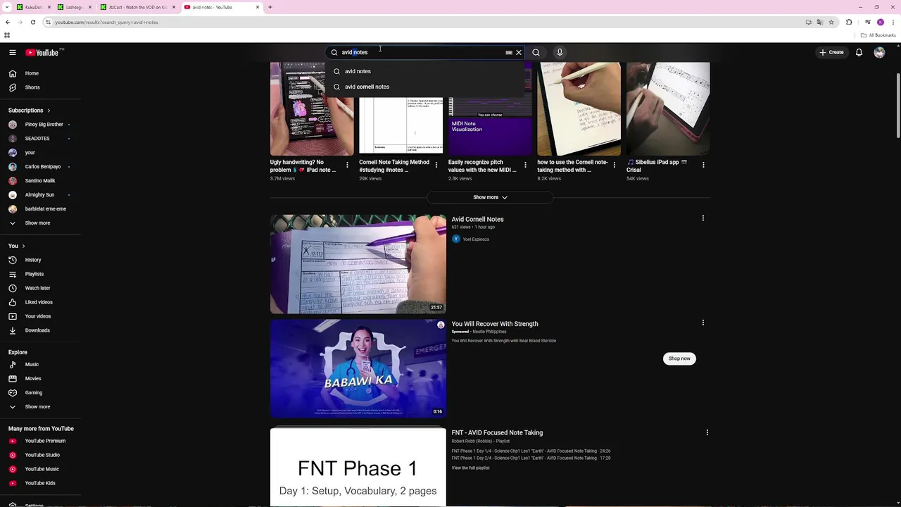Clear the search box with the X icon
Screen dimensions: 901x507
pos(519,52)
